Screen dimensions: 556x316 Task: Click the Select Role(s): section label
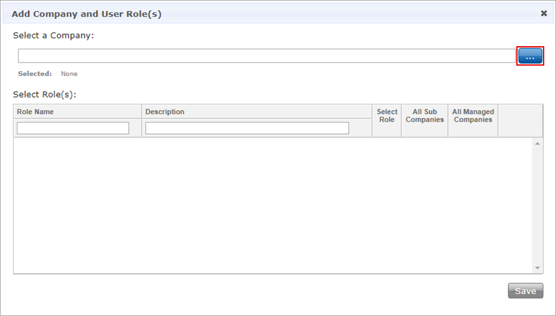(45, 94)
